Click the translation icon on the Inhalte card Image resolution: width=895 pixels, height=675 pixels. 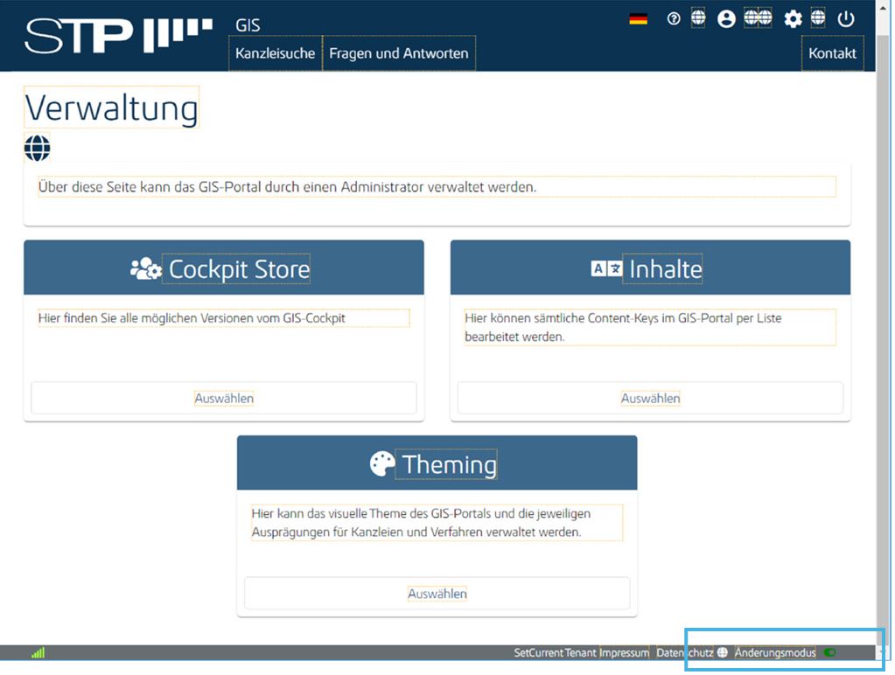608,268
